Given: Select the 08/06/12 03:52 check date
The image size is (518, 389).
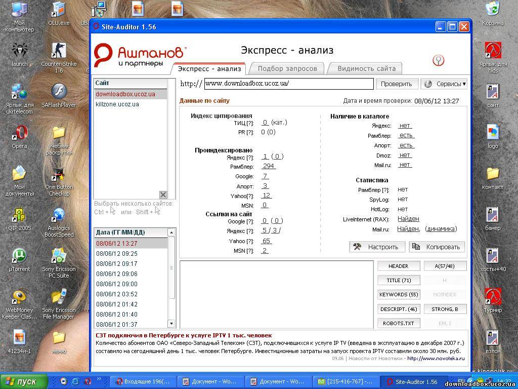Looking at the screenshot, I should (131, 294).
